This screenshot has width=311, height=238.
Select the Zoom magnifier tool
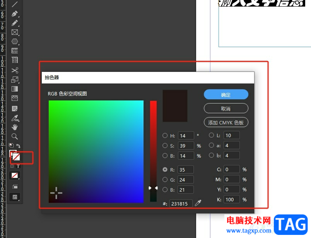[15, 136]
